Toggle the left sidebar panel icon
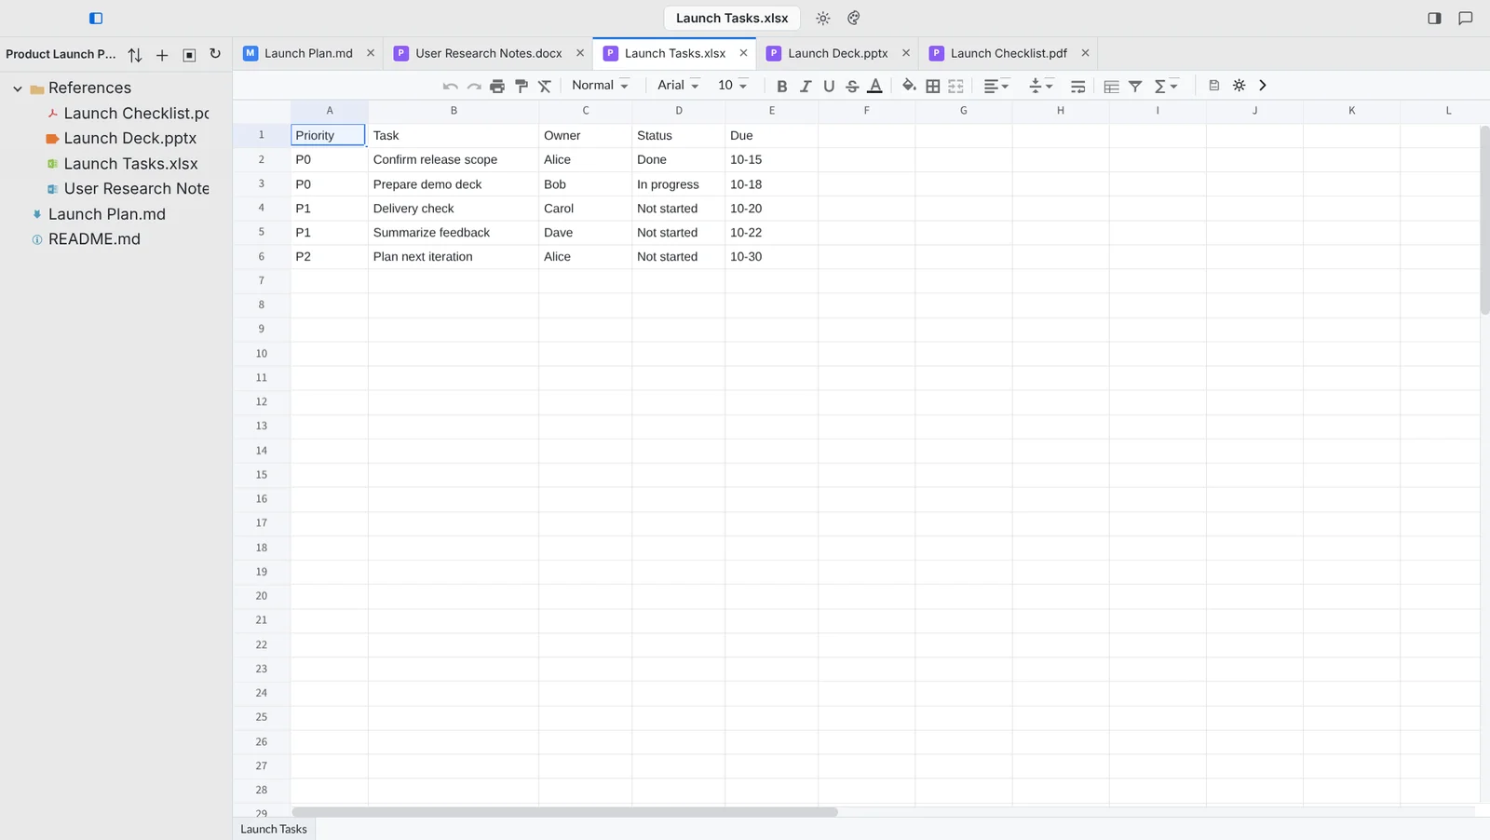1490x840 pixels. [96, 18]
